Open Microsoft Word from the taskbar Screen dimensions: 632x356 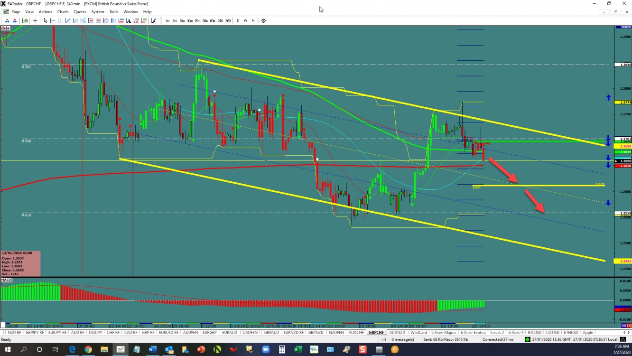pyautogui.click(x=152, y=349)
